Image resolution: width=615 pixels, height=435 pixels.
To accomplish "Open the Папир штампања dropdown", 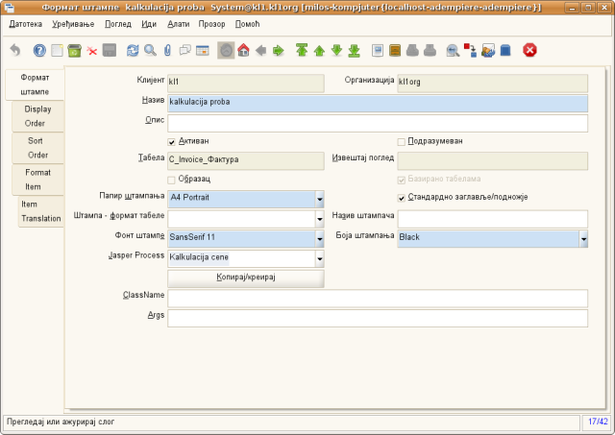I will [x=318, y=199].
